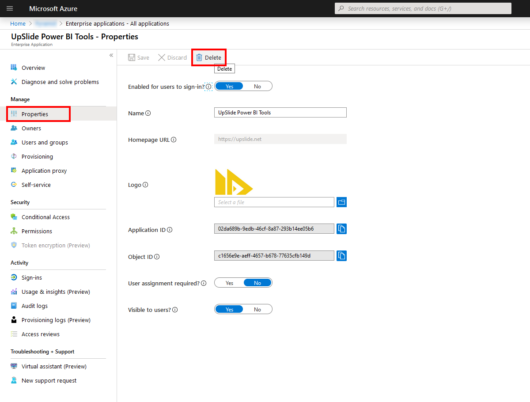
Task: Click the Users and groups icon
Action: click(14, 142)
